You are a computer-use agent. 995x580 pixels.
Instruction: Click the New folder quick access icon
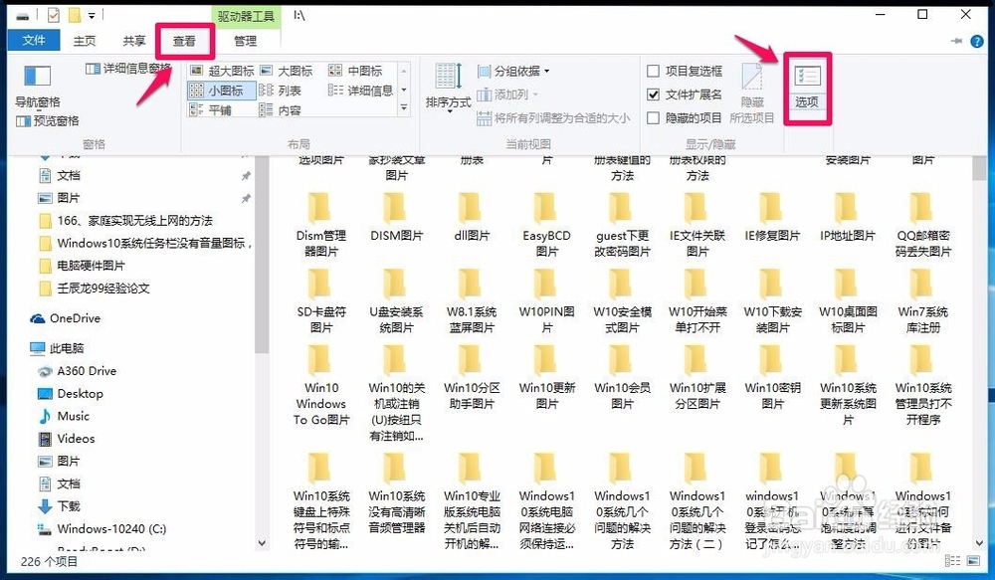coord(75,15)
